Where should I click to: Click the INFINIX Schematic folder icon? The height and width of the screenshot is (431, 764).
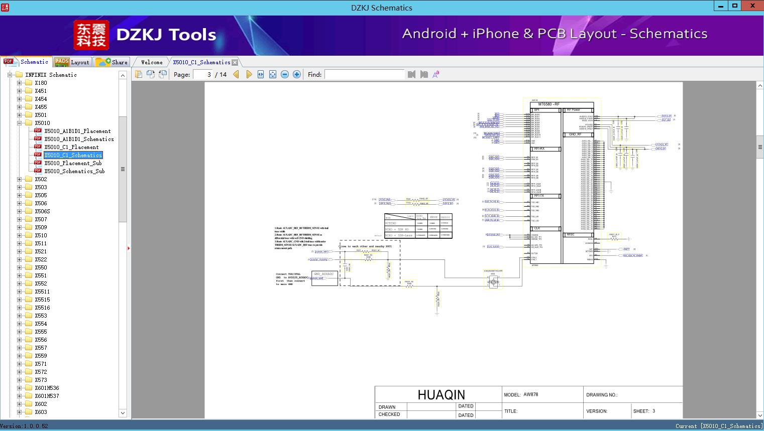19,75
